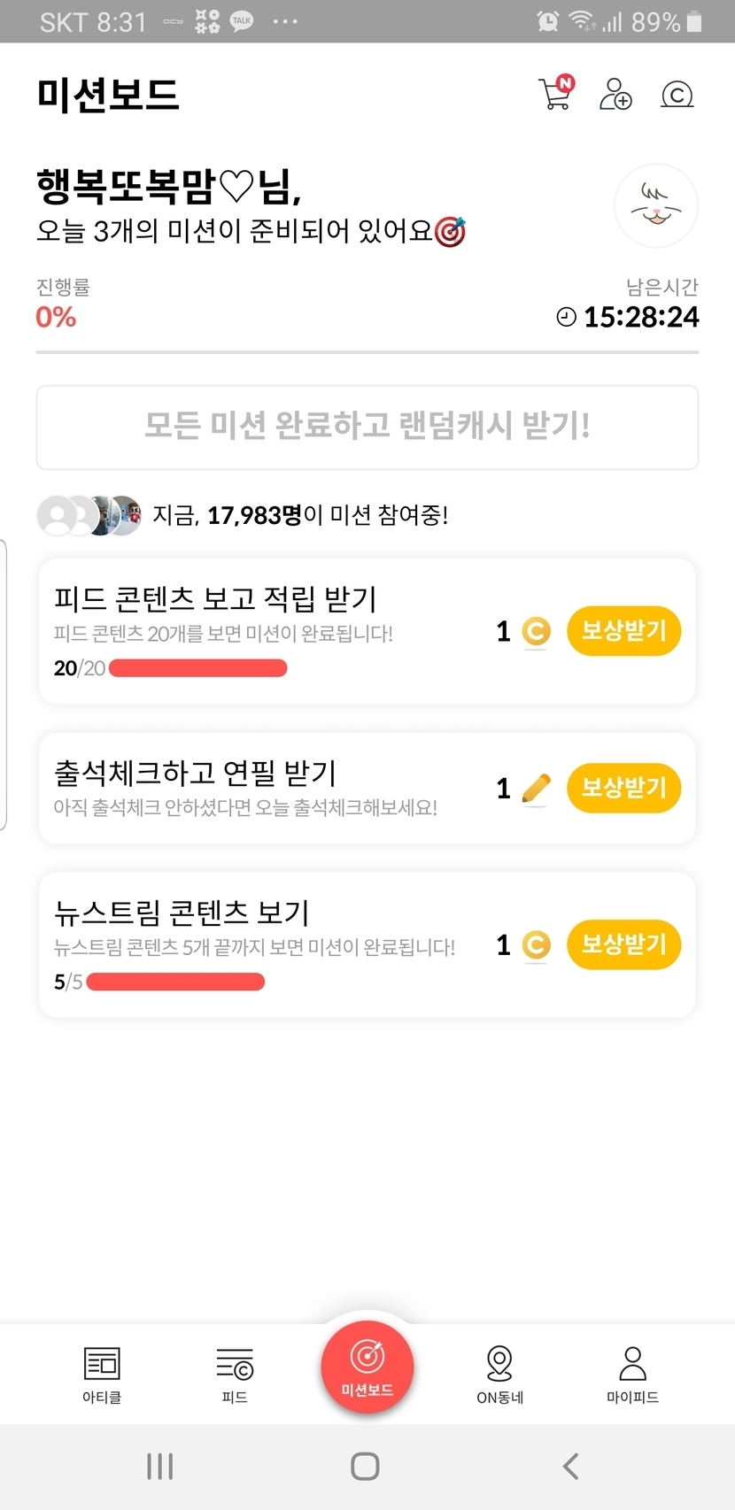Tap the add friend icon
This screenshot has height=1510, width=735.
click(x=615, y=94)
